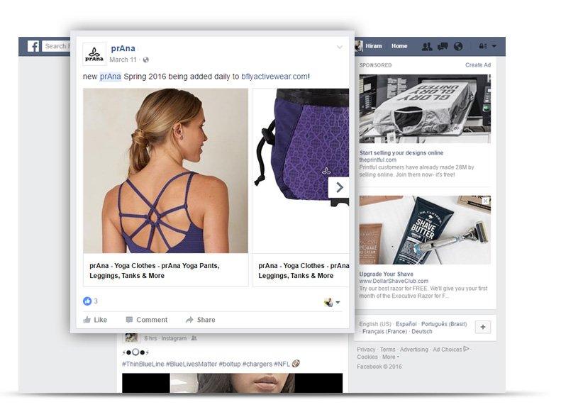
Task: Open the Instagram source link on post
Action: click(x=174, y=338)
